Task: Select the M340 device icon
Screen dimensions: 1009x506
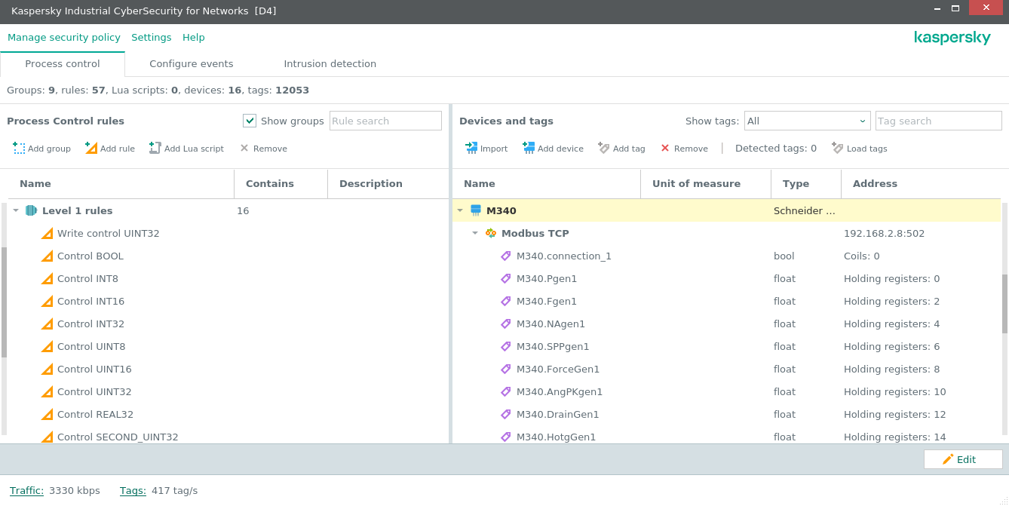Action: click(475, 210)
